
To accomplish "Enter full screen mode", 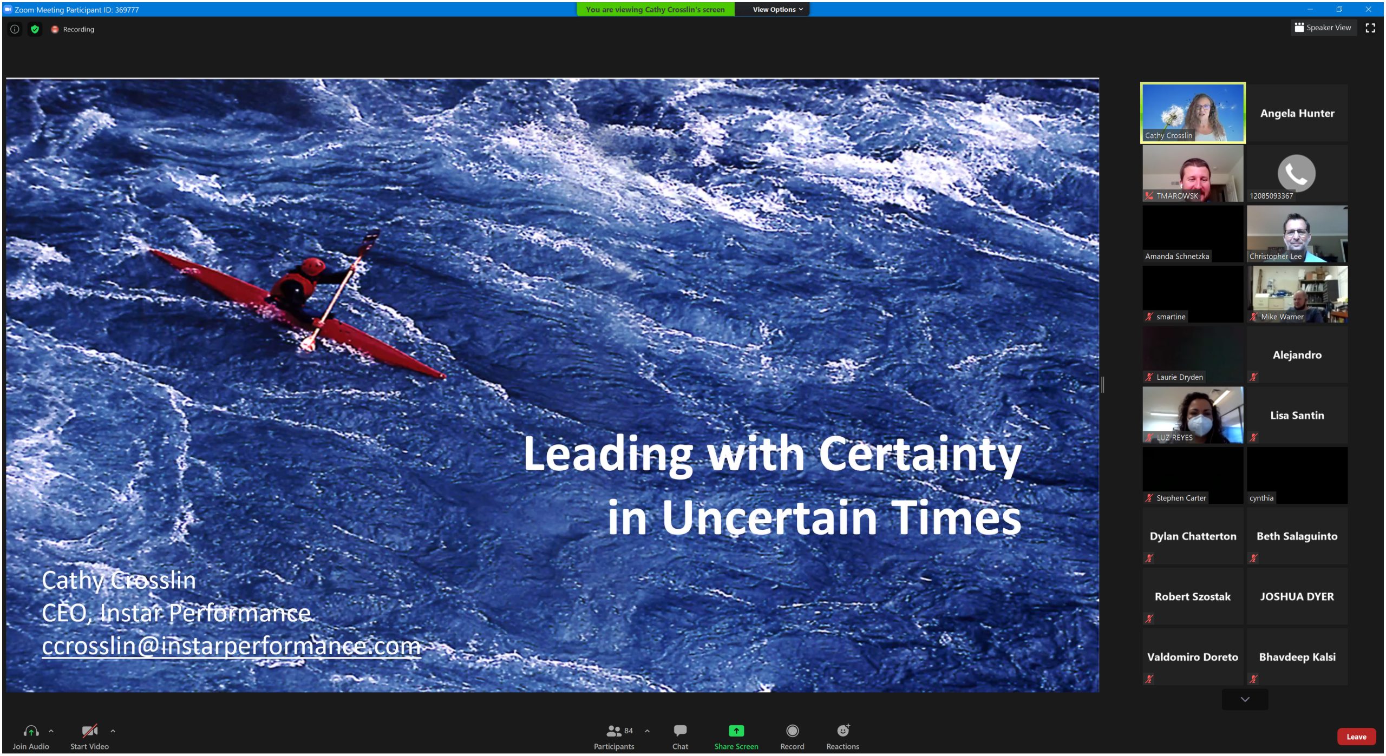I will (1370, 28).
